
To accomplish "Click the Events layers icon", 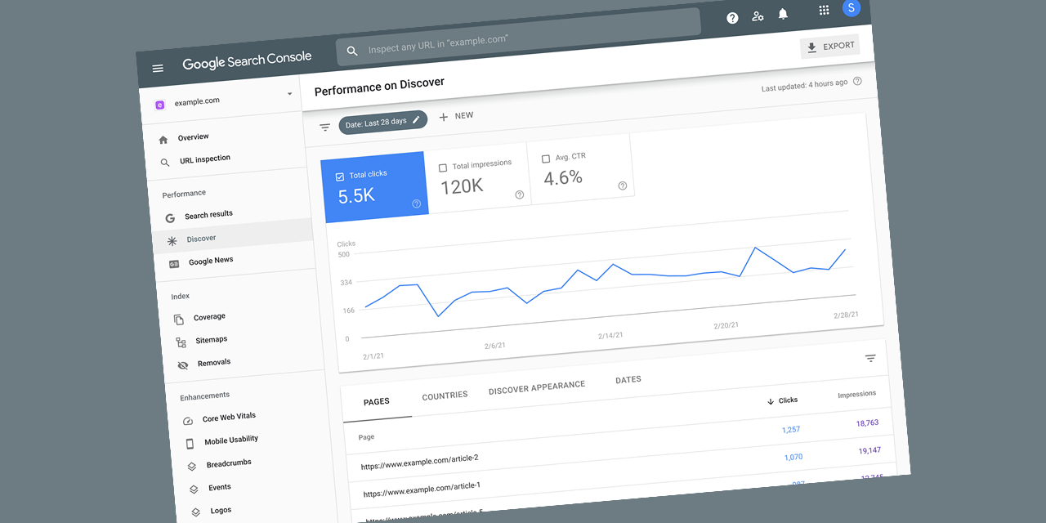I will click(194, 489).
